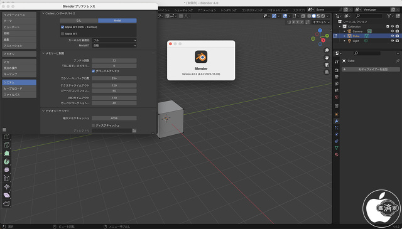Open the Object Data properties tab
The height and width of the screenshot is (229, 402).
[337, 148]
